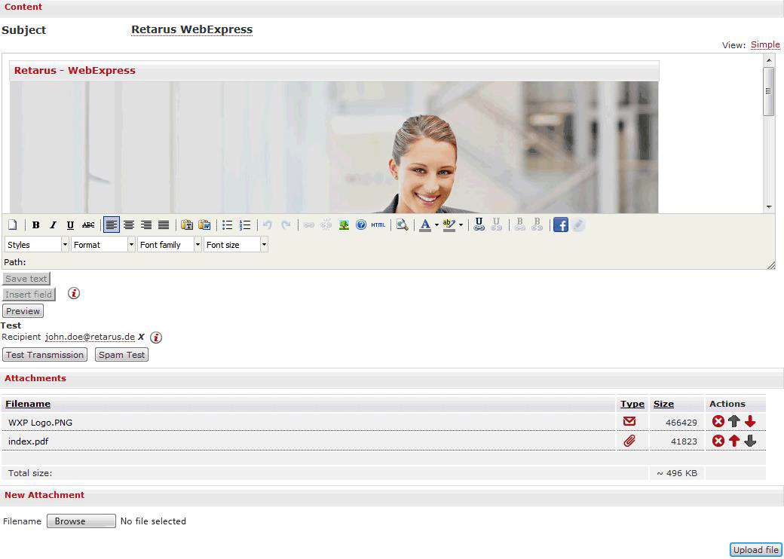Open the Styles dropdown
This screenshot has width=784, height=559.
36,245
